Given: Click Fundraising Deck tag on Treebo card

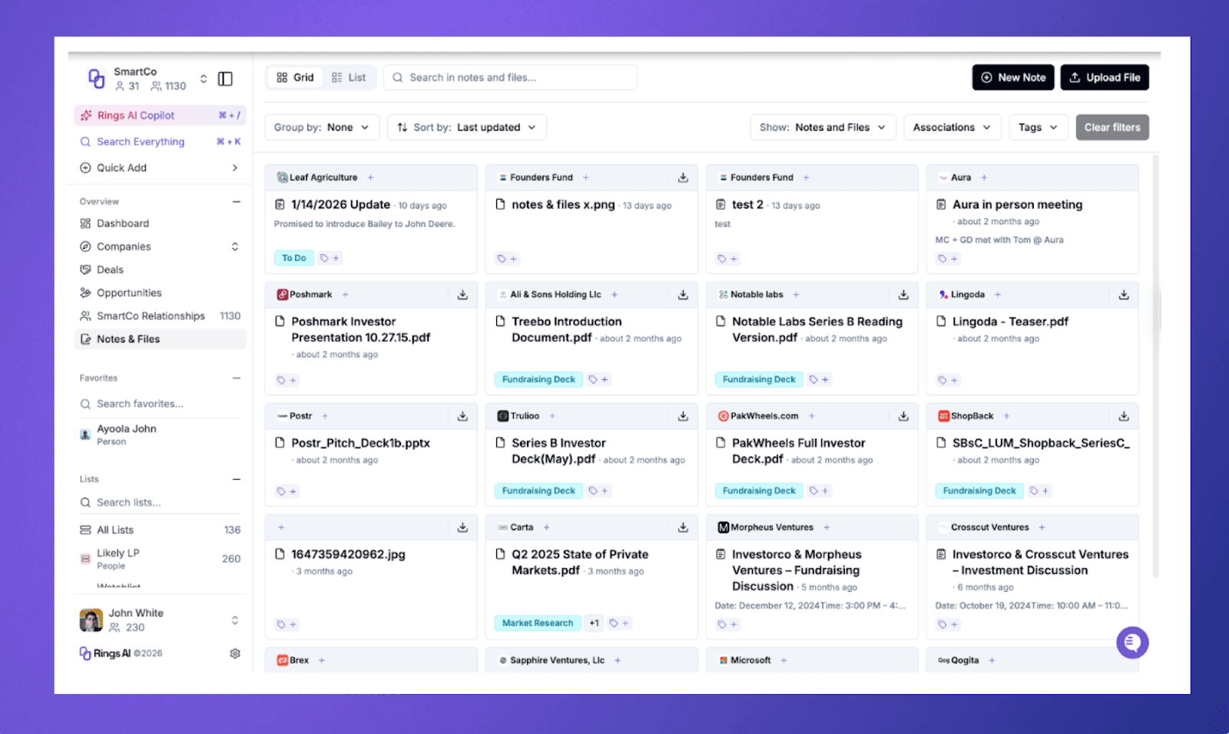Looking at the screenshot, I should click(538, 379).
